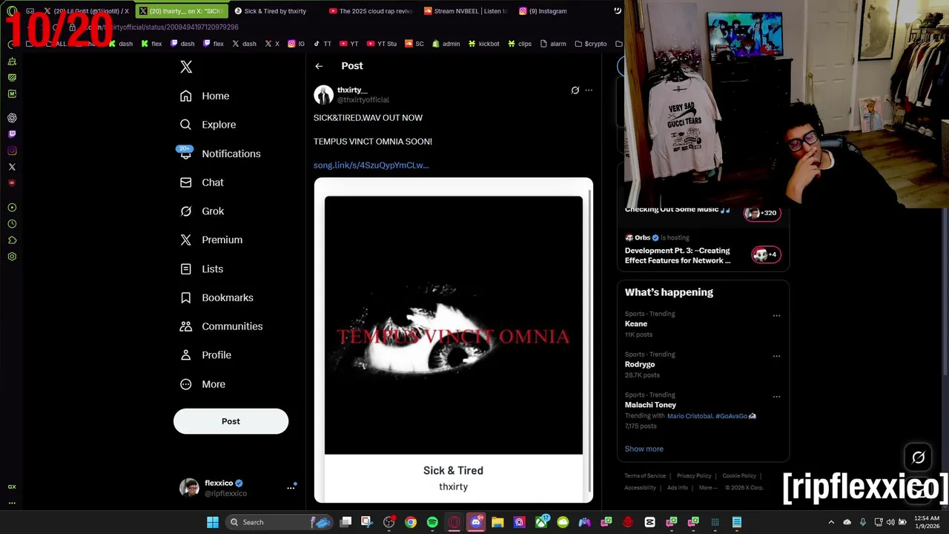Open Explore in the X navigation

pyautogui.click(x=208, y=125)
